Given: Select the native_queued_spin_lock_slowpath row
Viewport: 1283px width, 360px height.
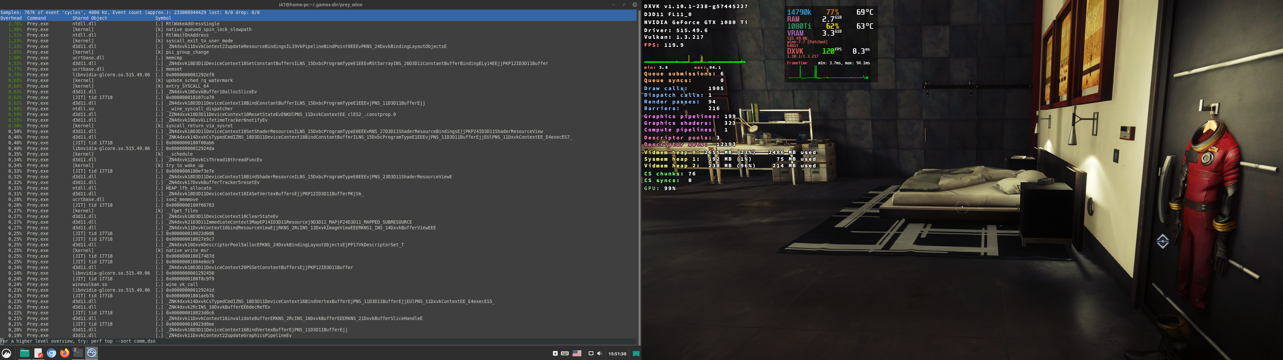Looking at the screenshot, I should pyautogui.click(x=319, y=29).
